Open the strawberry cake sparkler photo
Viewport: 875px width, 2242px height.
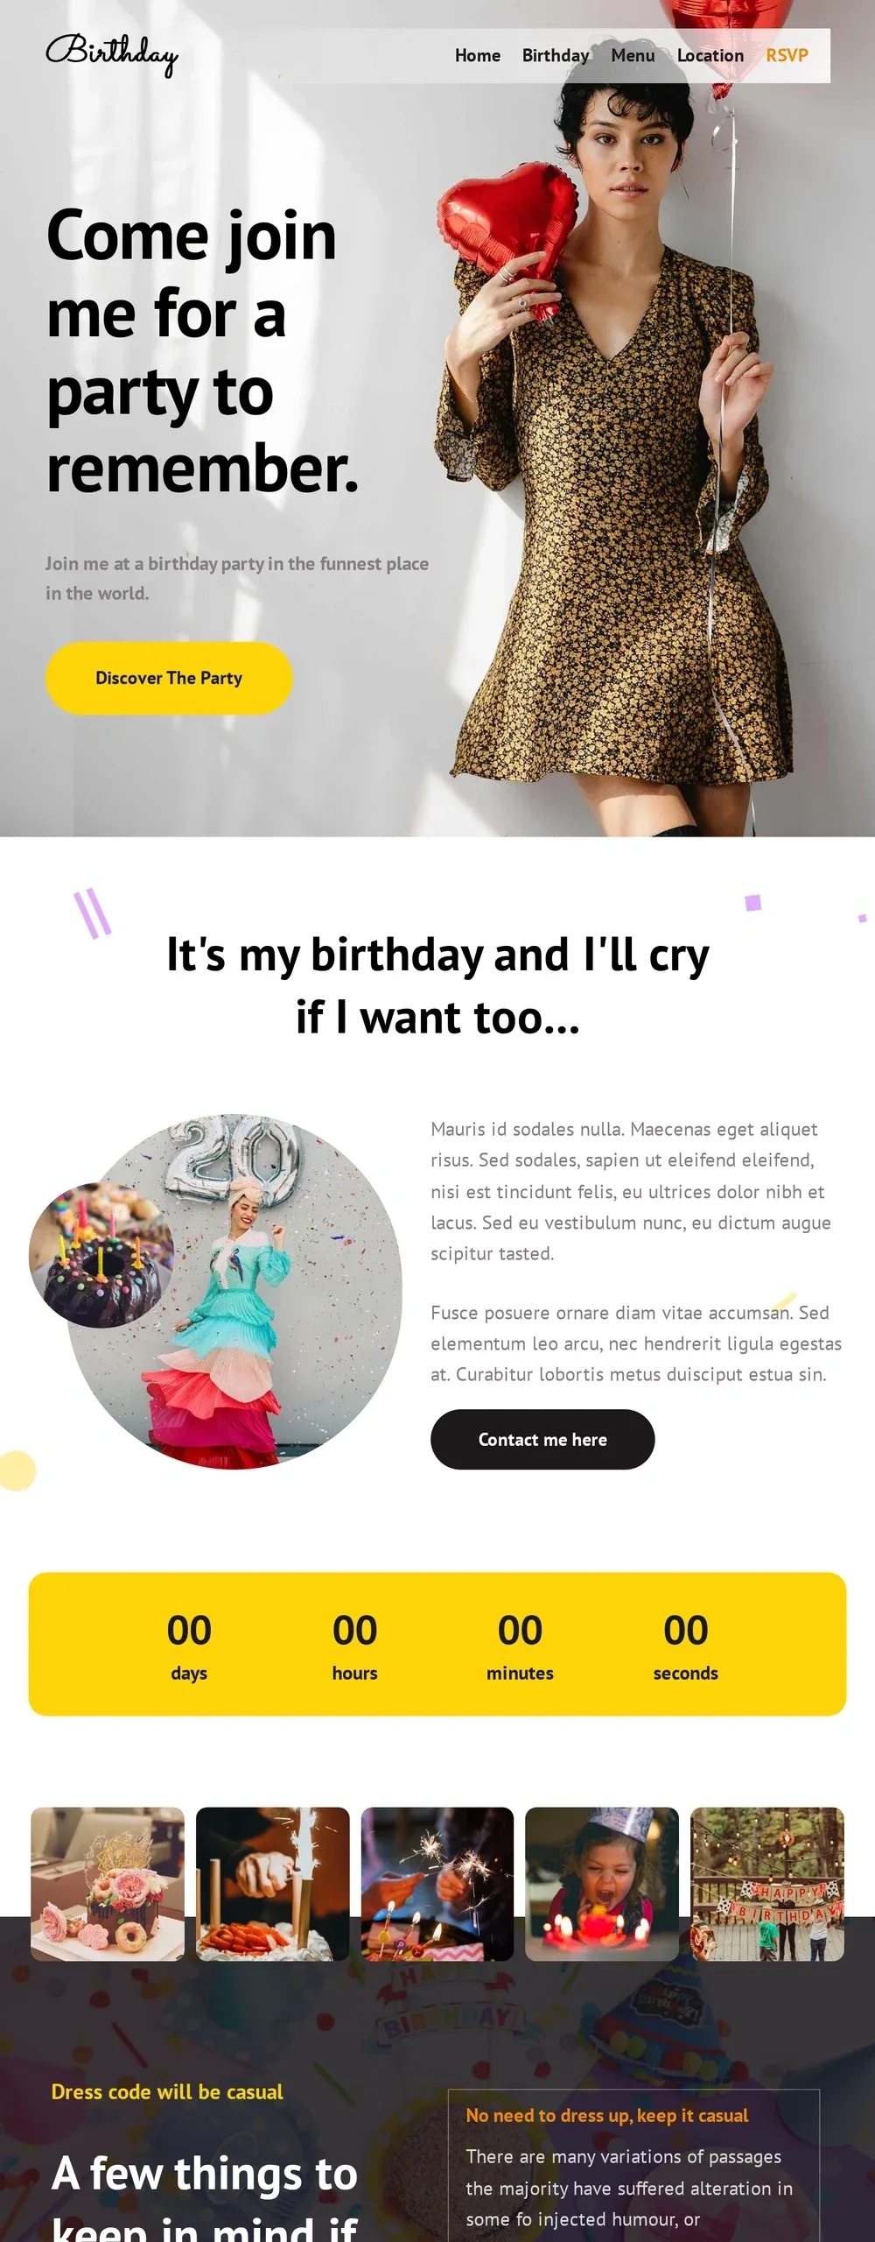pyautogui.click(x=273, y=1883)
